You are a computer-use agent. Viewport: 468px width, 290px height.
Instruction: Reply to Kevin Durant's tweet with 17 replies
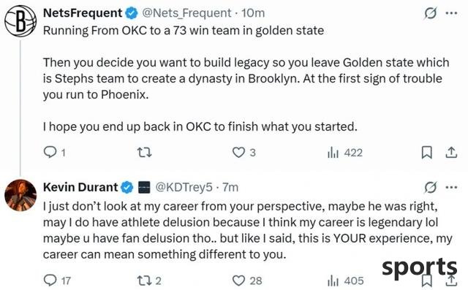click(57, 281)
